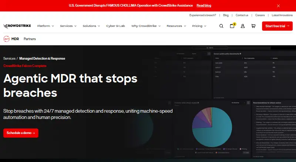Expand the Pricing dropdown
This screenshot has height=162, width=296.
coord(199,26)
